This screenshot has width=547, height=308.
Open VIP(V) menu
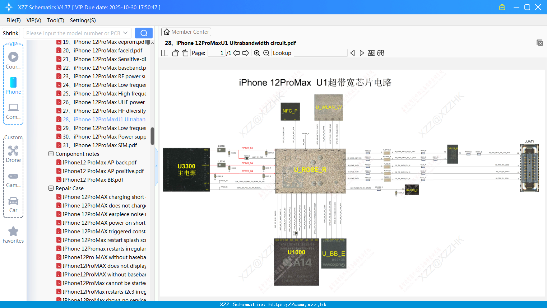click(x=34, y=20)
